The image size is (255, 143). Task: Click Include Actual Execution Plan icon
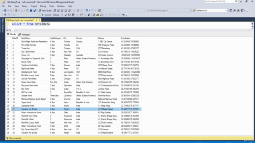[81, 15]
